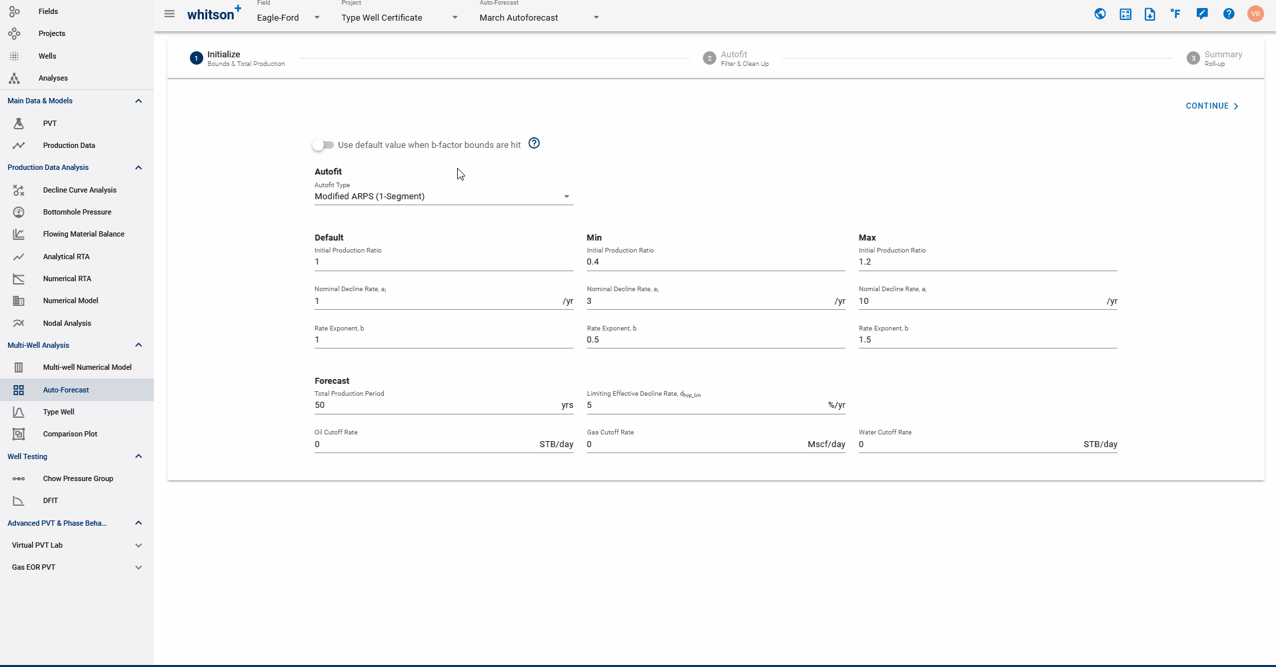Screen dimensions: 1276x667
Task: Go to step 2 Autofit Filter & Clean Up
Action: click(x=736, y=58)
